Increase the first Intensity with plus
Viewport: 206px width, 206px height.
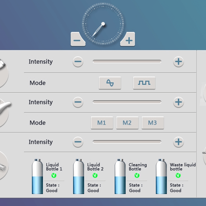178,62
